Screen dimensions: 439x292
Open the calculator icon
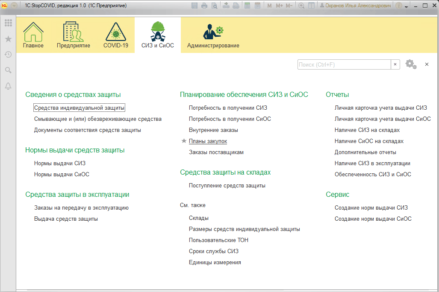(247, 6)
